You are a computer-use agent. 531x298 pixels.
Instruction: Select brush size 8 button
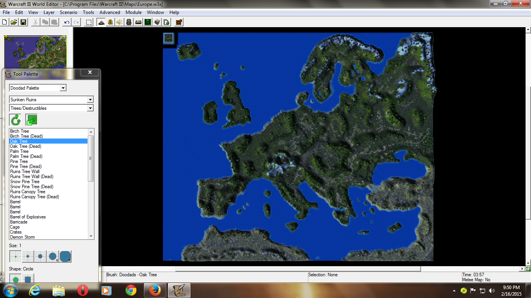point(65,256)
